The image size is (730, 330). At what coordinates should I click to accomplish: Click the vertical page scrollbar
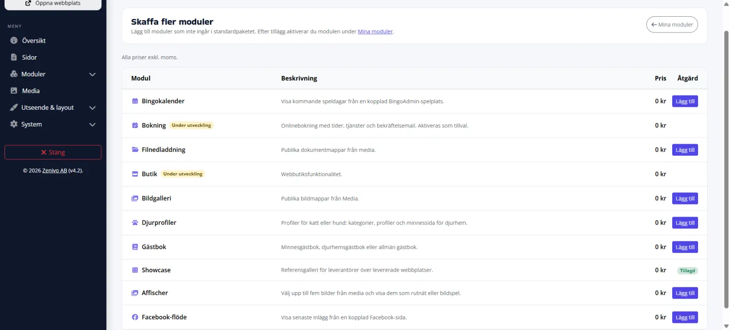point(726,167)
